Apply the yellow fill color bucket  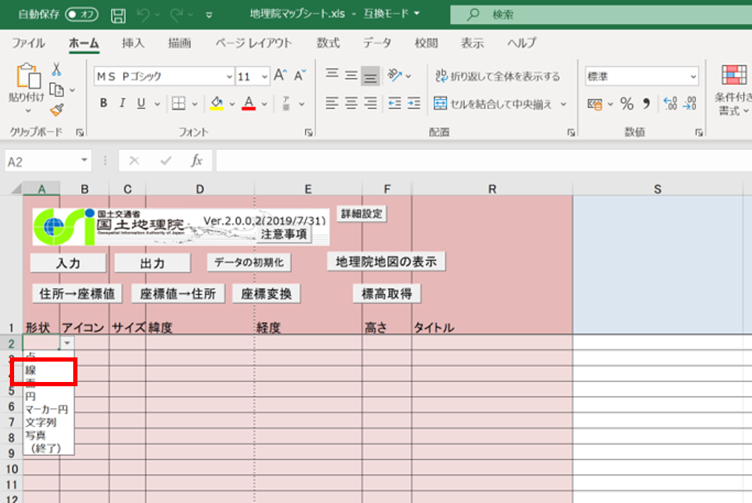click(217, 103)
